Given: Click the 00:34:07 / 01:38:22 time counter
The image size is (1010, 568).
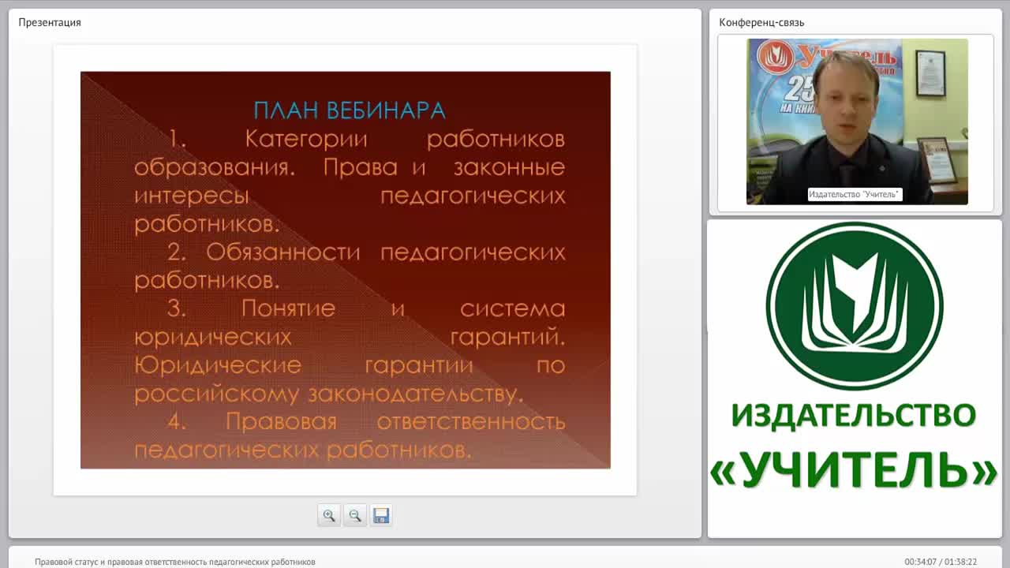Looking at the screenshot, I should click(x=941, y=562).
